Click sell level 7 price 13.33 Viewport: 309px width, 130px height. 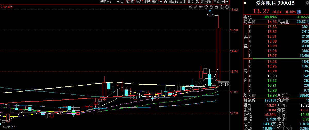pos(272,27)
